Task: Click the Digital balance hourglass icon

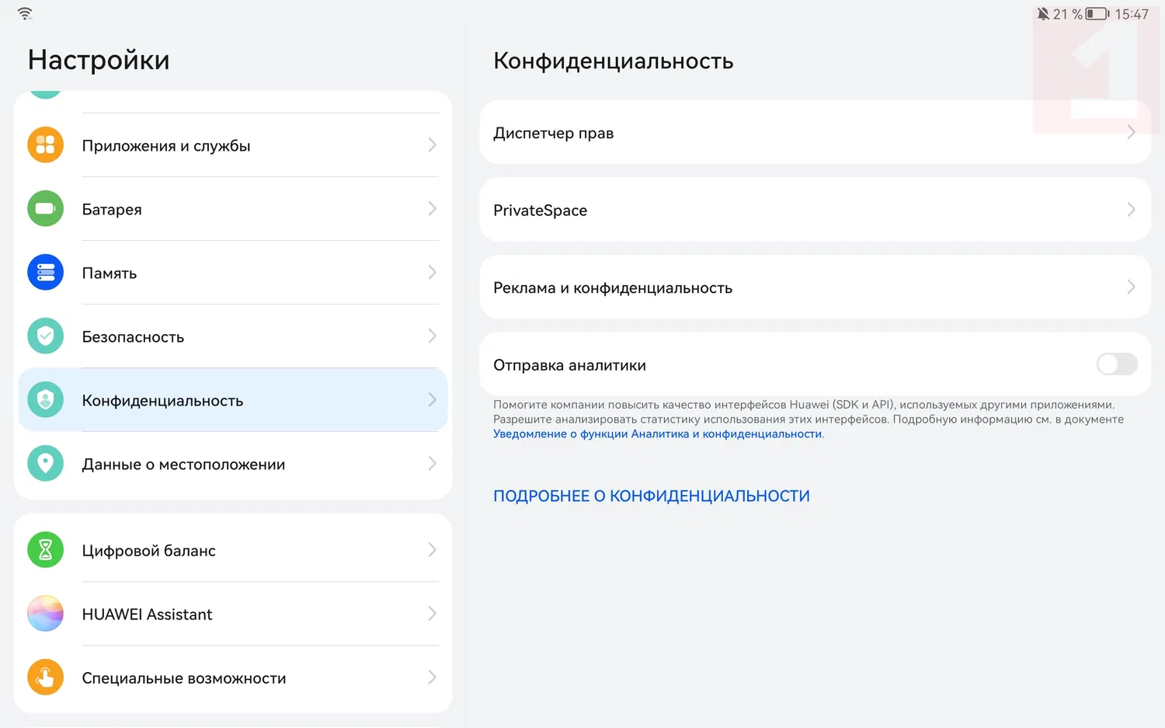Action: click(x=45, y=550)
